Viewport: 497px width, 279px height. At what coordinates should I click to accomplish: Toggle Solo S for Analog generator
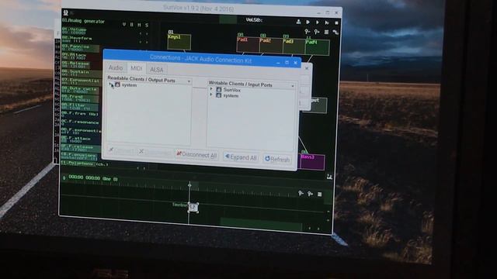(147, 25)
